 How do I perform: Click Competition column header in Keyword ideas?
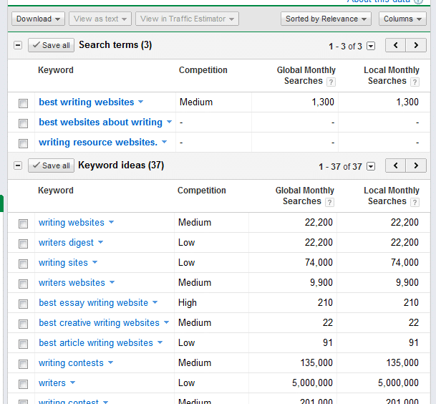tap(202, 191)
